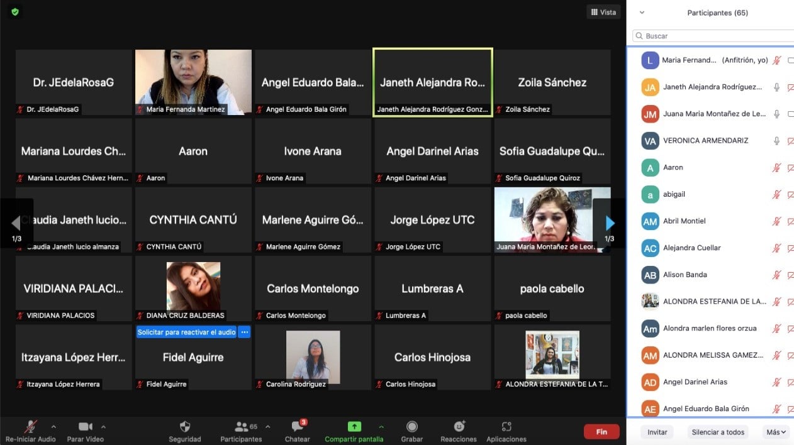Open the Reacciones emoji icon
Viewport: 794px width, 445px height.
(x=459, y=427)
